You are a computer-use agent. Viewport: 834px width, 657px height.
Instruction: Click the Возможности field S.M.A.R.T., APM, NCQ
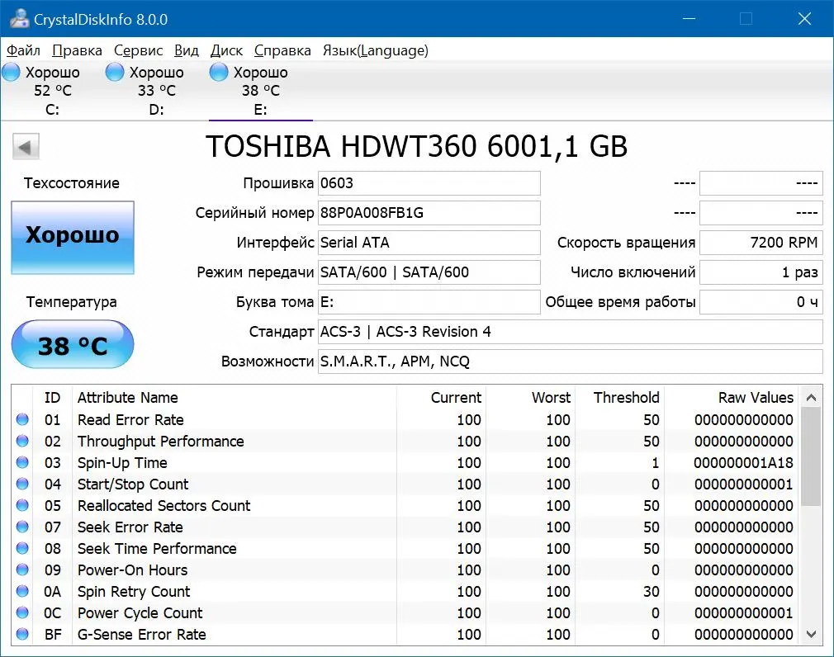571,362
